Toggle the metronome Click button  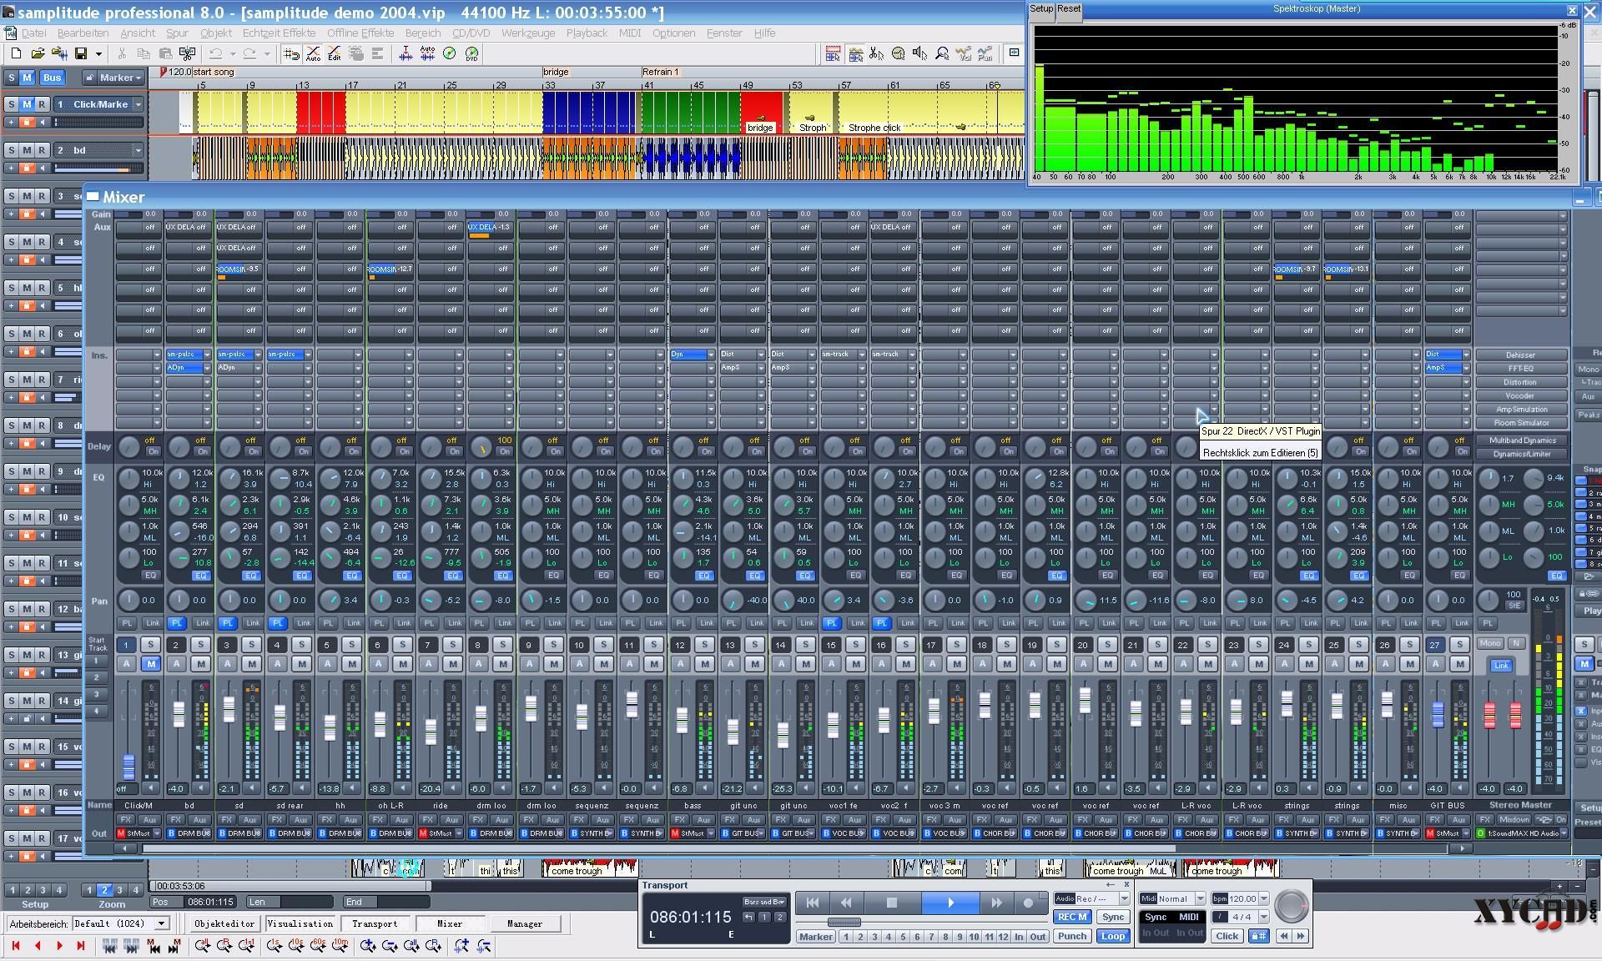pos(1227,936)
